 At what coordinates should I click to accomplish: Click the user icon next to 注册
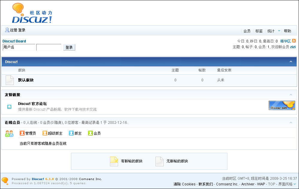coord(7,30)
